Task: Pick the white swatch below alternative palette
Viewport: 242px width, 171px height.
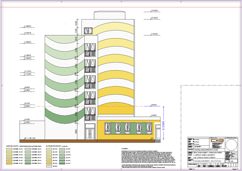Action: point(49,166)
